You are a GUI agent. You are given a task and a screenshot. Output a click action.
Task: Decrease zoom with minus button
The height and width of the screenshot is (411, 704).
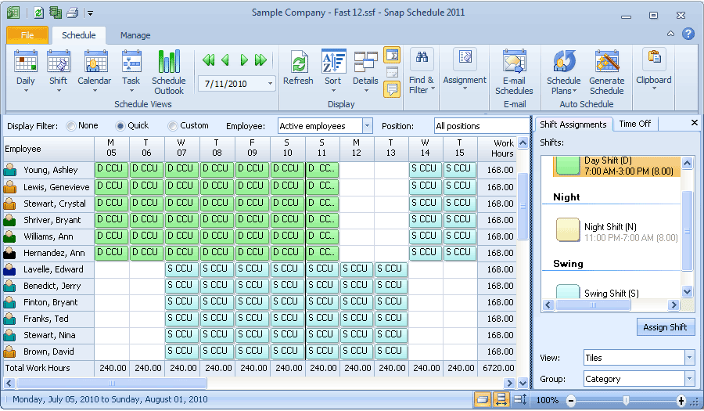pos(571,400)
